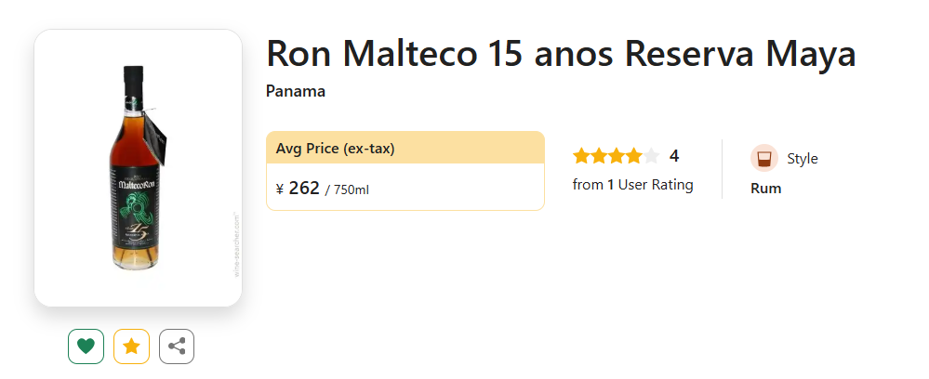Viewport: 929px width, 379px height.
Task: Select the third star in the rating
Action: [x=617, y=156]
